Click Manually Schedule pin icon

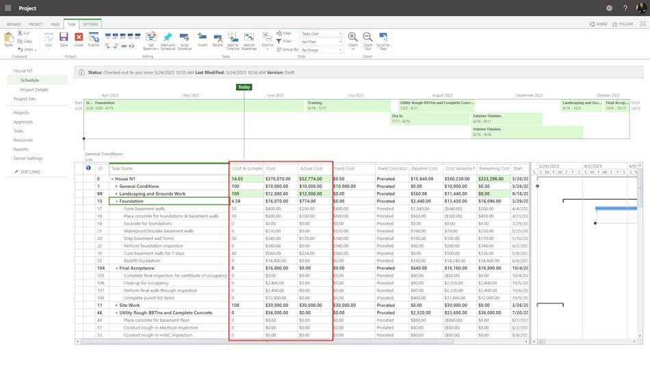click(168, 38)
